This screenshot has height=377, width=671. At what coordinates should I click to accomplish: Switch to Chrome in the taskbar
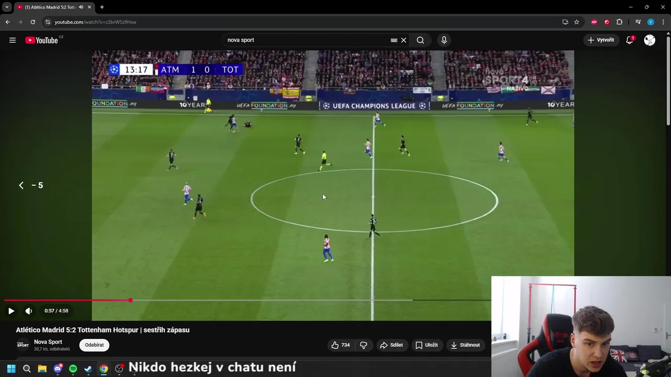pyautogui.click(x=104, y=369)
